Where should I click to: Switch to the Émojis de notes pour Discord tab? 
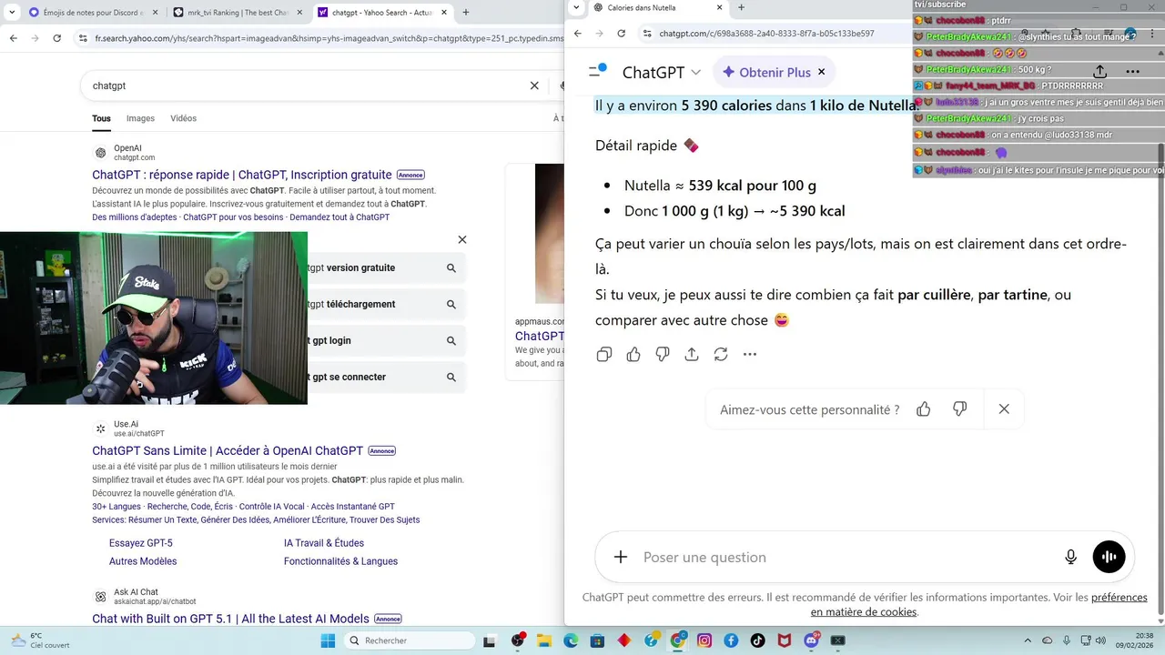93,13
